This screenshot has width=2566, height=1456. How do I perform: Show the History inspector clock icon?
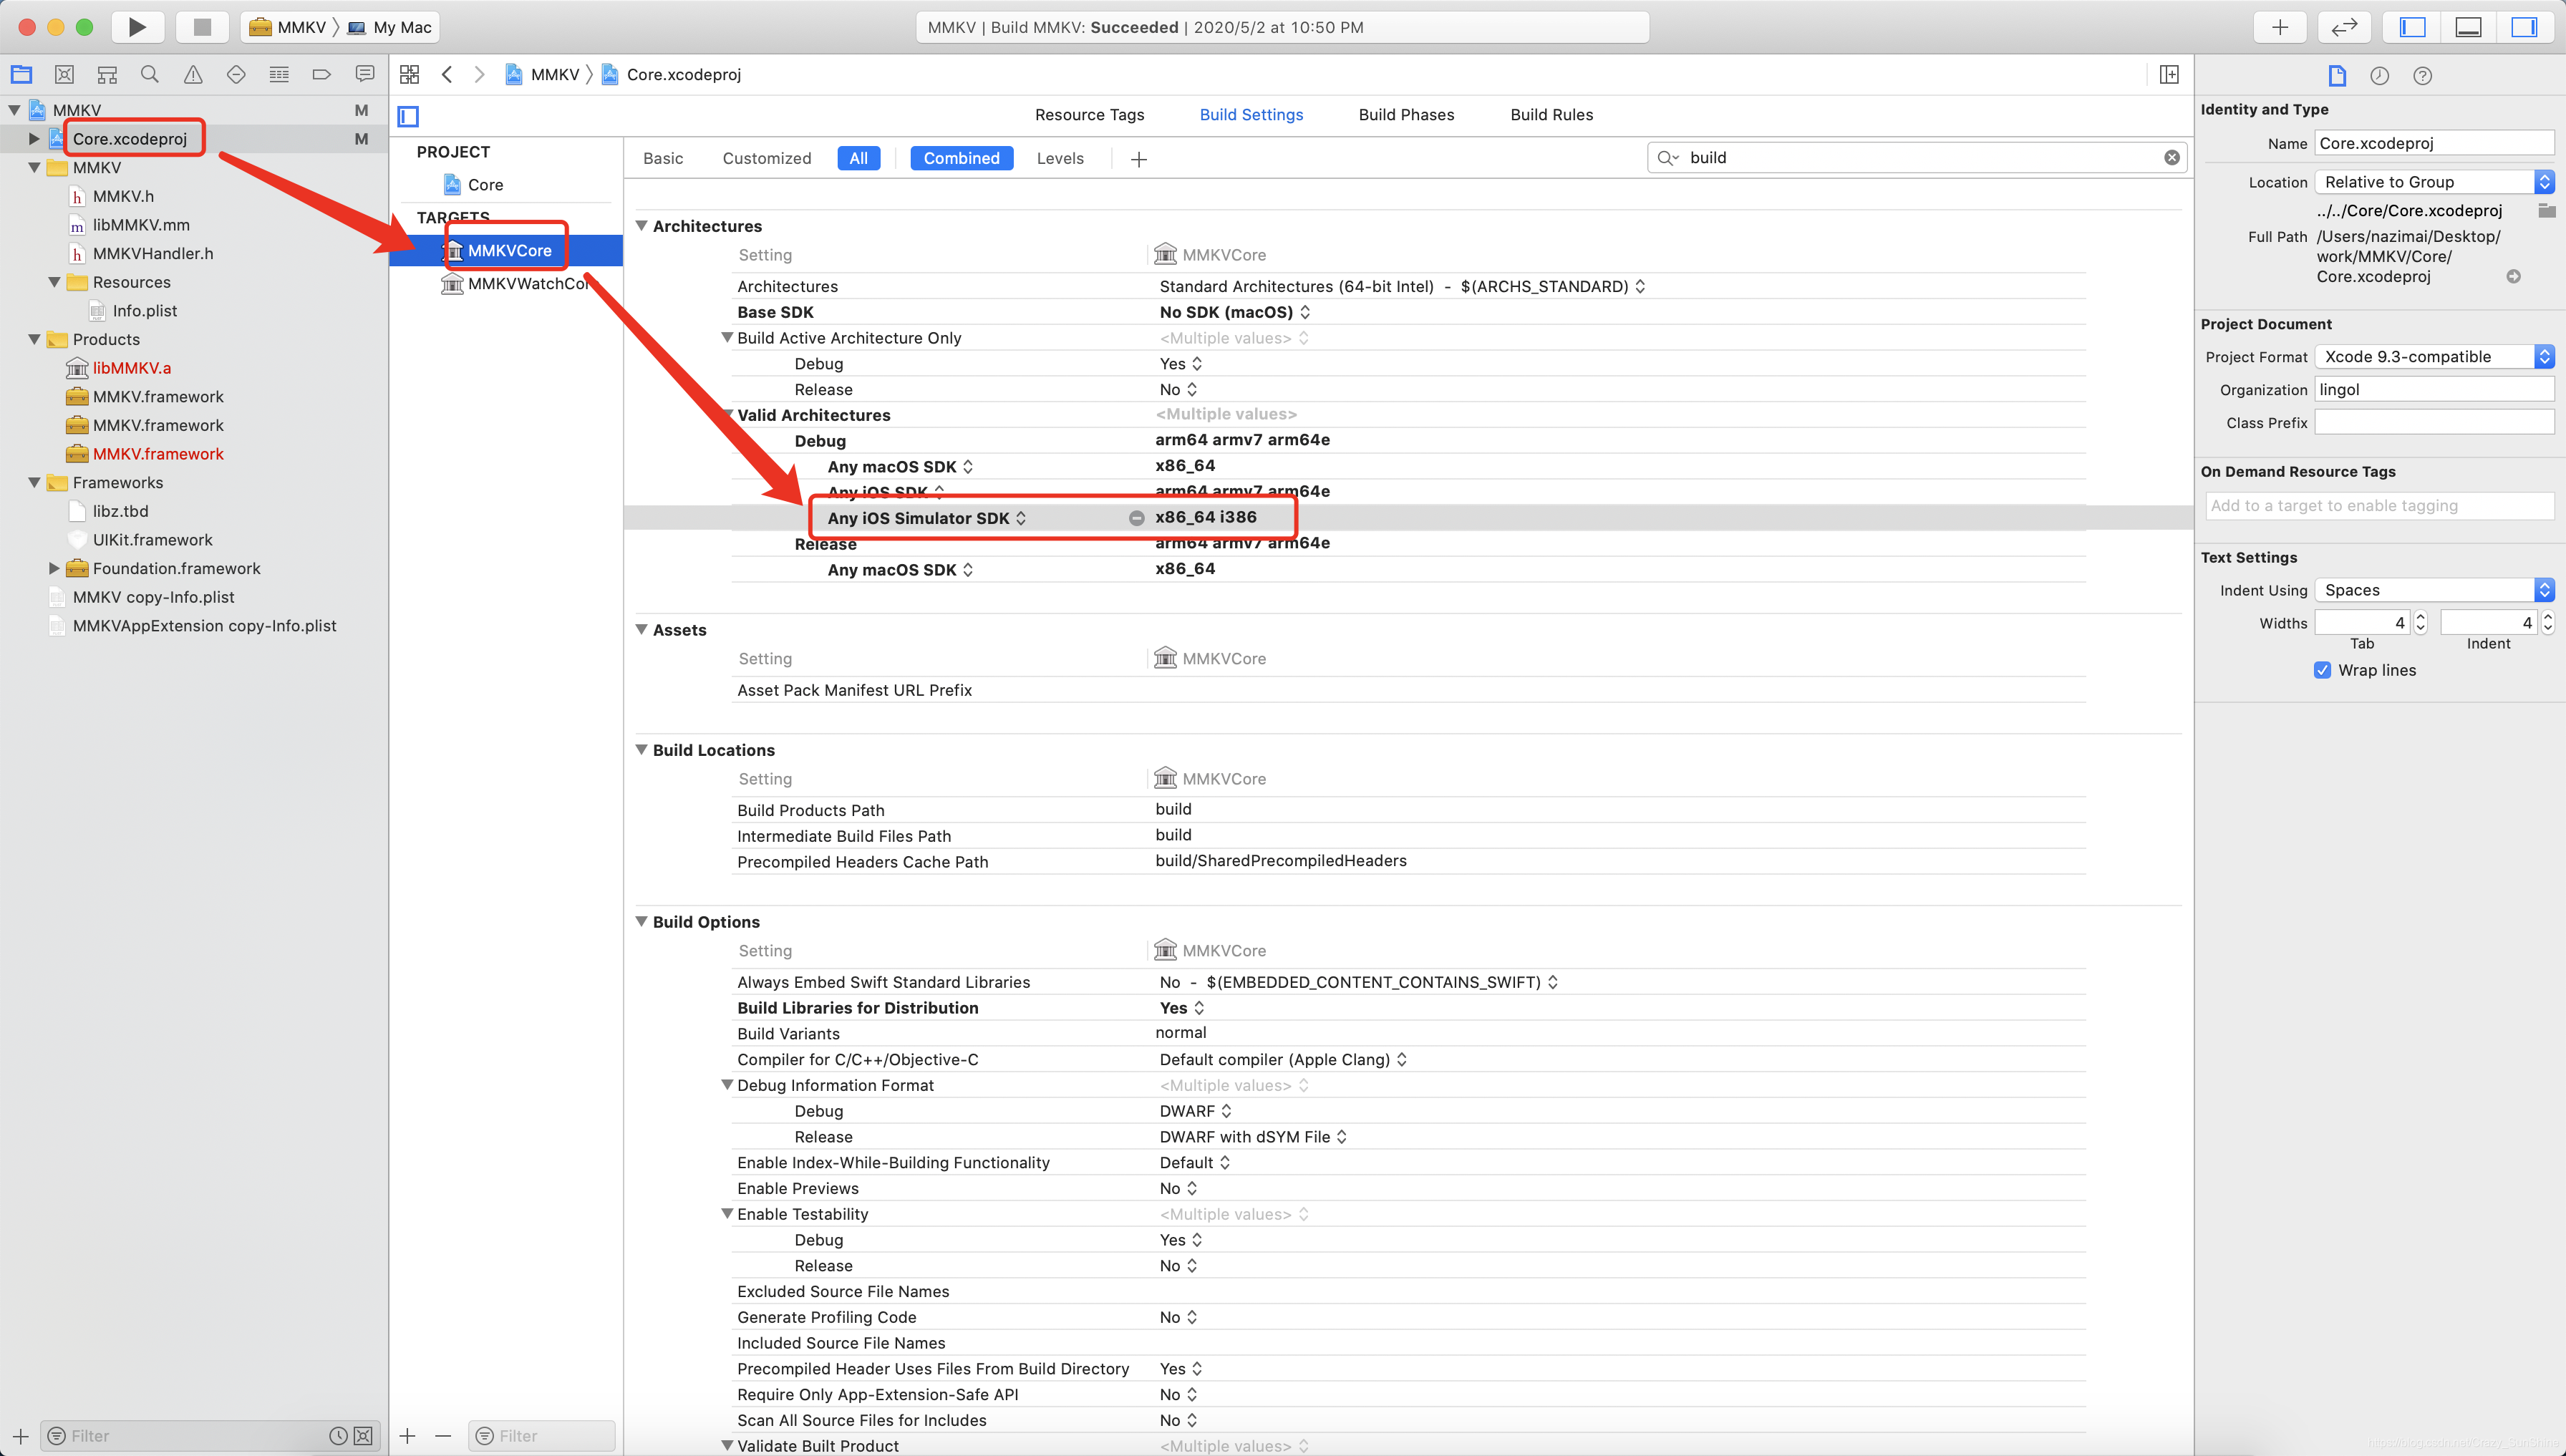[2379, 76]
